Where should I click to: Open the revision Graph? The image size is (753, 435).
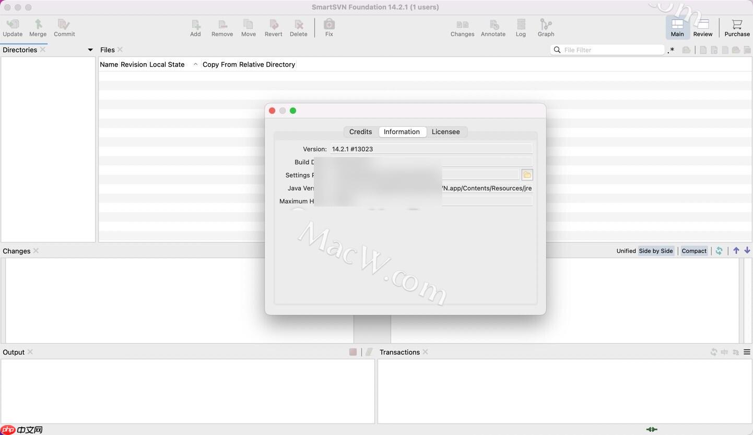(546, 28)
